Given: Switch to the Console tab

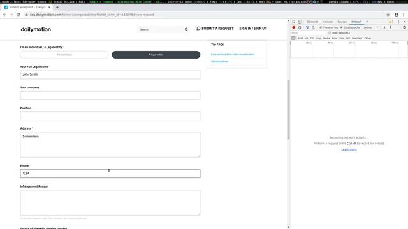Looking at the screenshot, I should (x=328, y=22).
